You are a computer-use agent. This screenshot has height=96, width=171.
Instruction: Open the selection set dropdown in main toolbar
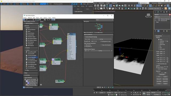[155, 9]
